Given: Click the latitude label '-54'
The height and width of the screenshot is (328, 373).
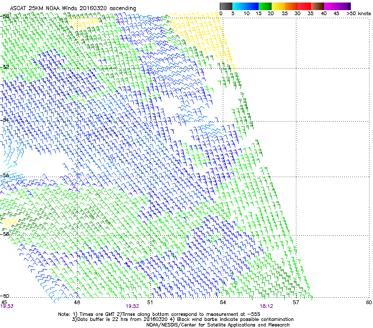Looking at the screenshot, I should pyautogui.click(x=5, y=120).
